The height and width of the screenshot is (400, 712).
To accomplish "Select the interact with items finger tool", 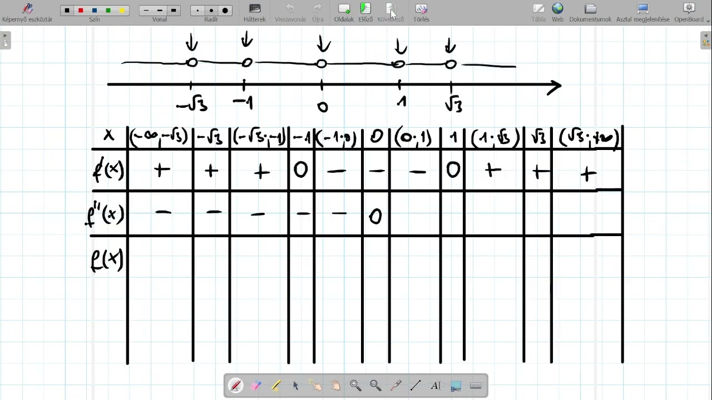I will tap(315, 386).
